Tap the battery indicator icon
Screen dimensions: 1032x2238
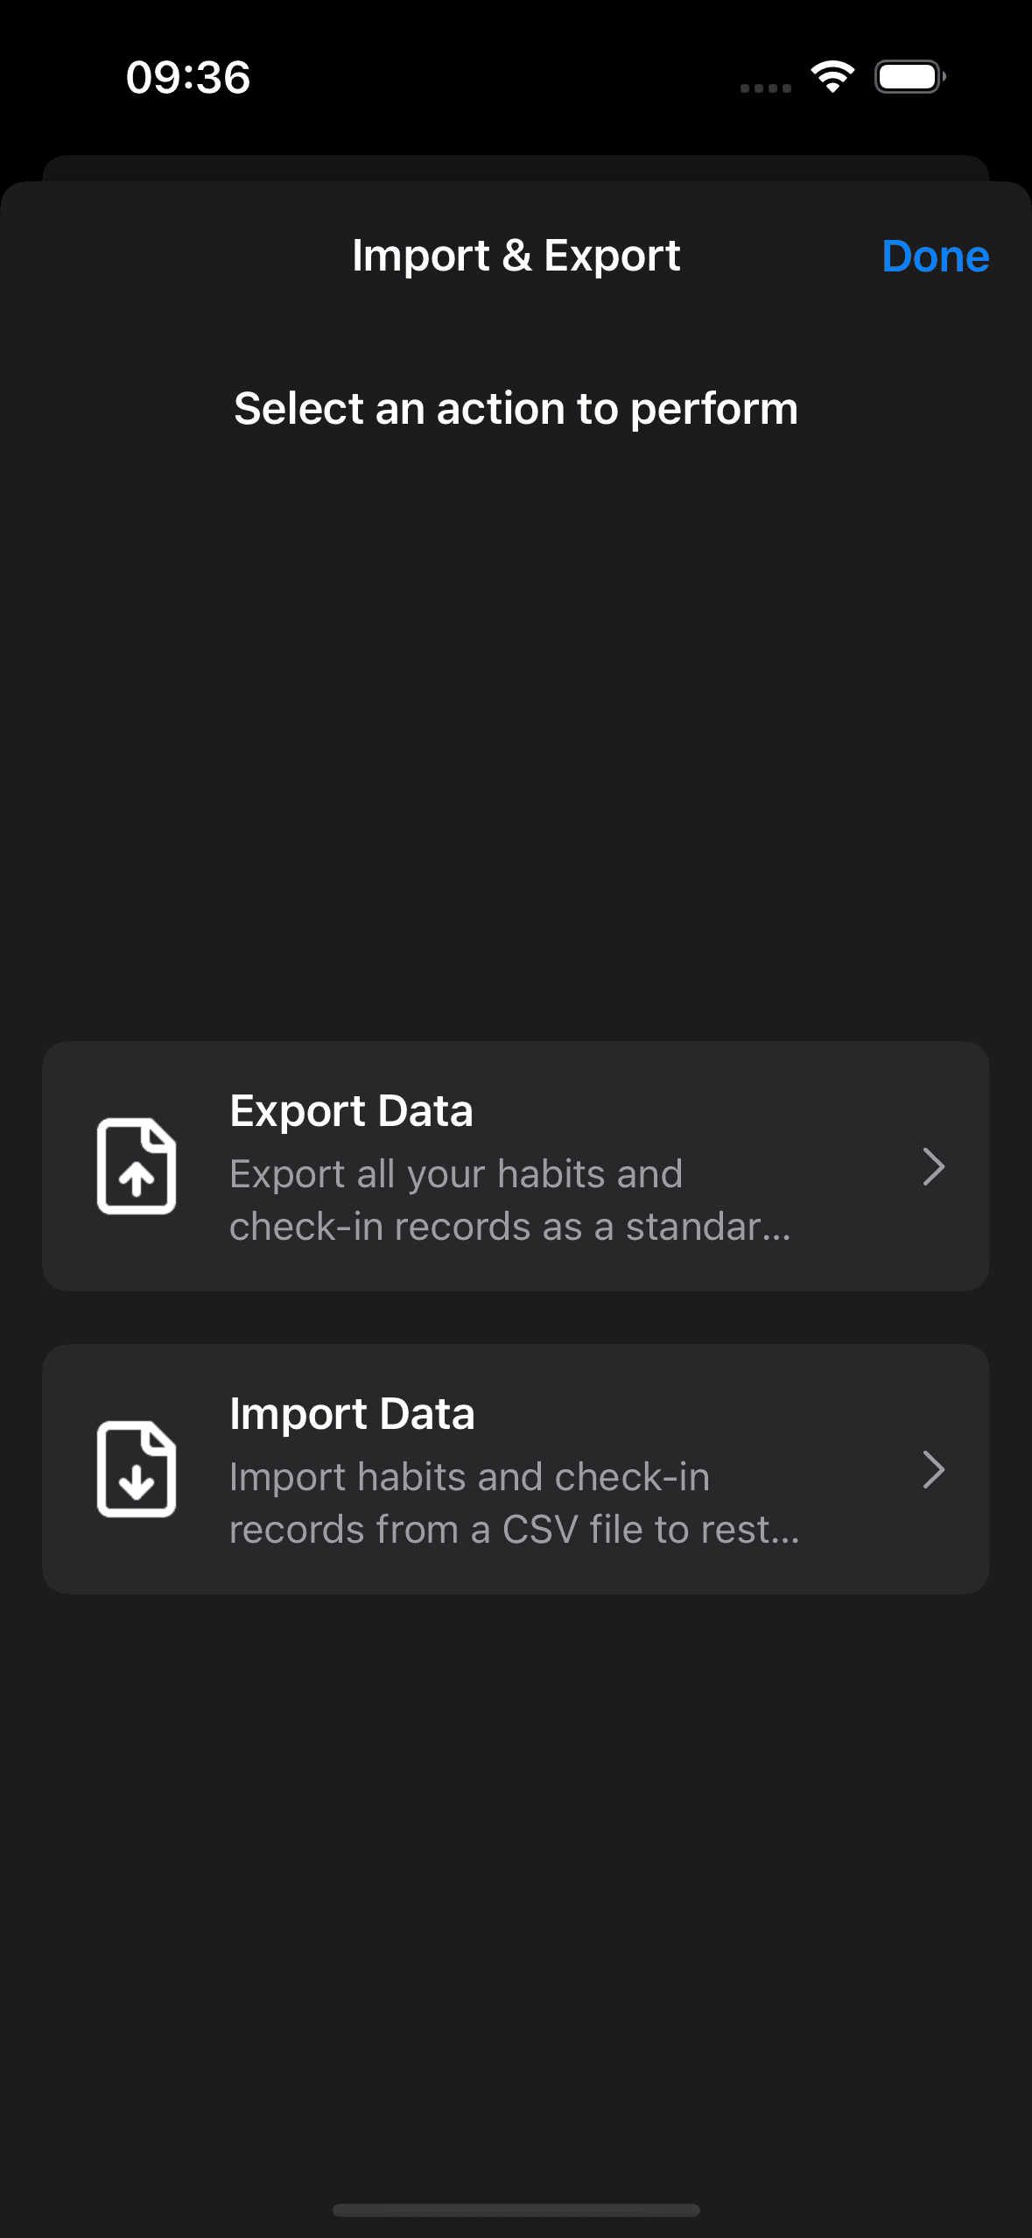pyautogui.click(x=909, y=77)
